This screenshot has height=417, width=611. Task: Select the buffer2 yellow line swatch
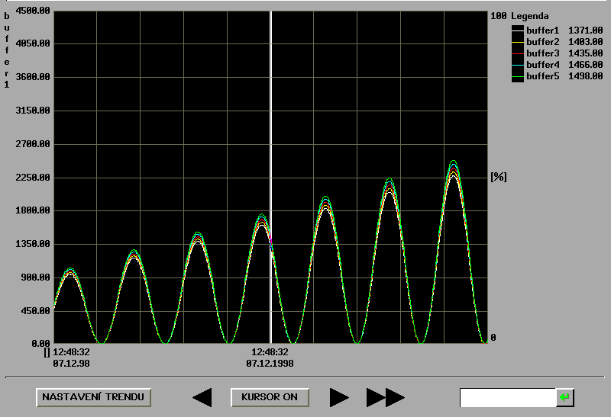(518, 42)
